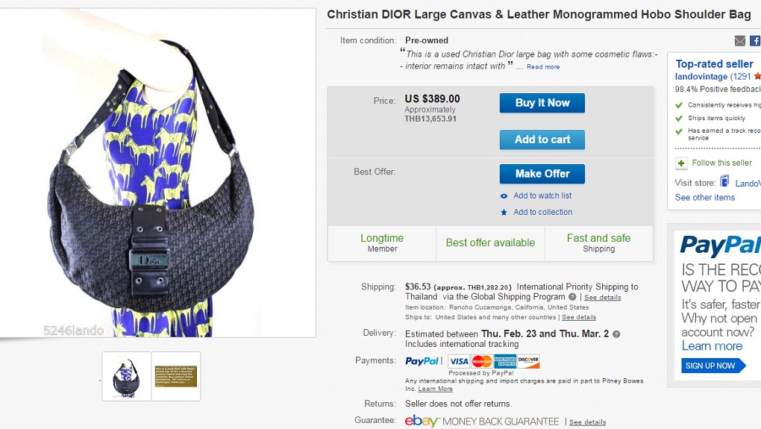Open landovintage seller profile
The image size is (761, 429).
701,77
